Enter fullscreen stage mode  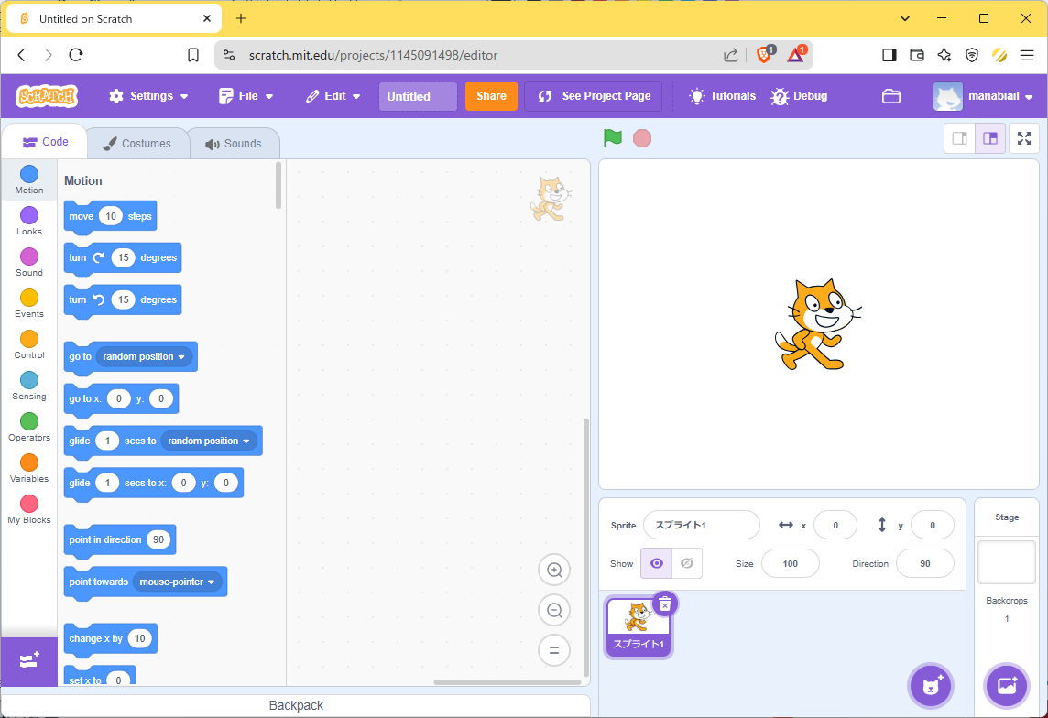point(1023,138)
